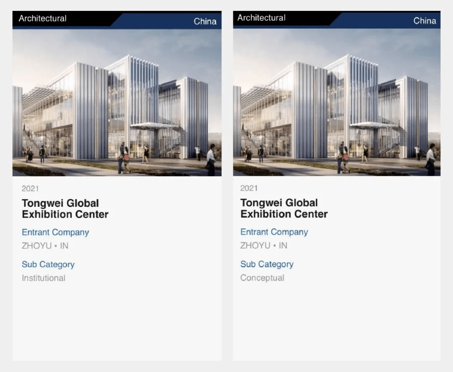Choose the Institutional sub category value
The height and width of the screenshot is (372, 453).
tap(44, 278)
